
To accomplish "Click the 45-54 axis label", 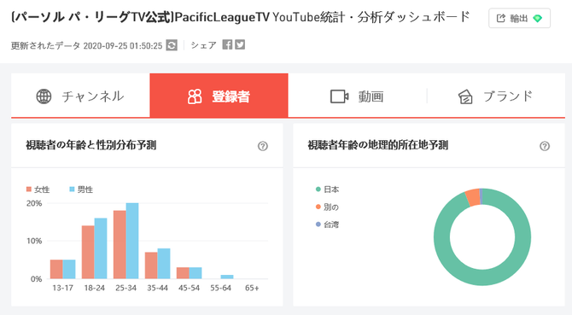I will [x=189, y=288].
